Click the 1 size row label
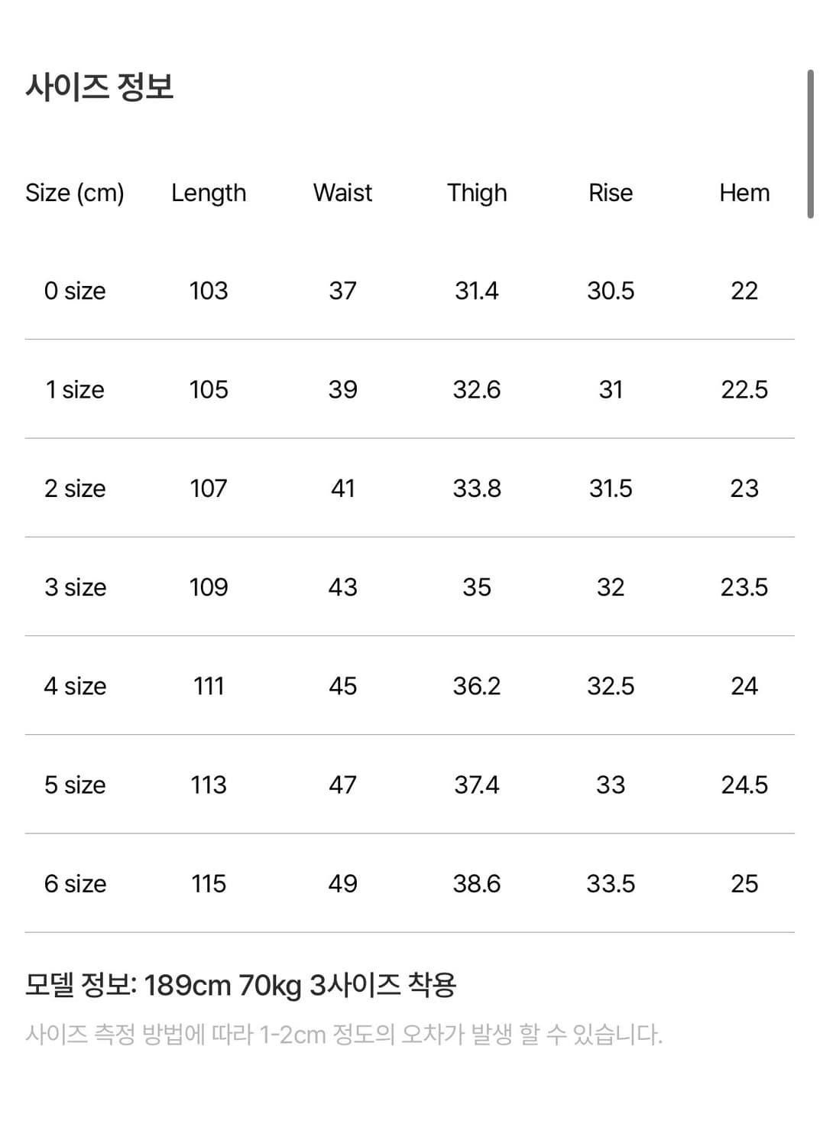This screenshot has height=1147, width=820. pos(75,389)
